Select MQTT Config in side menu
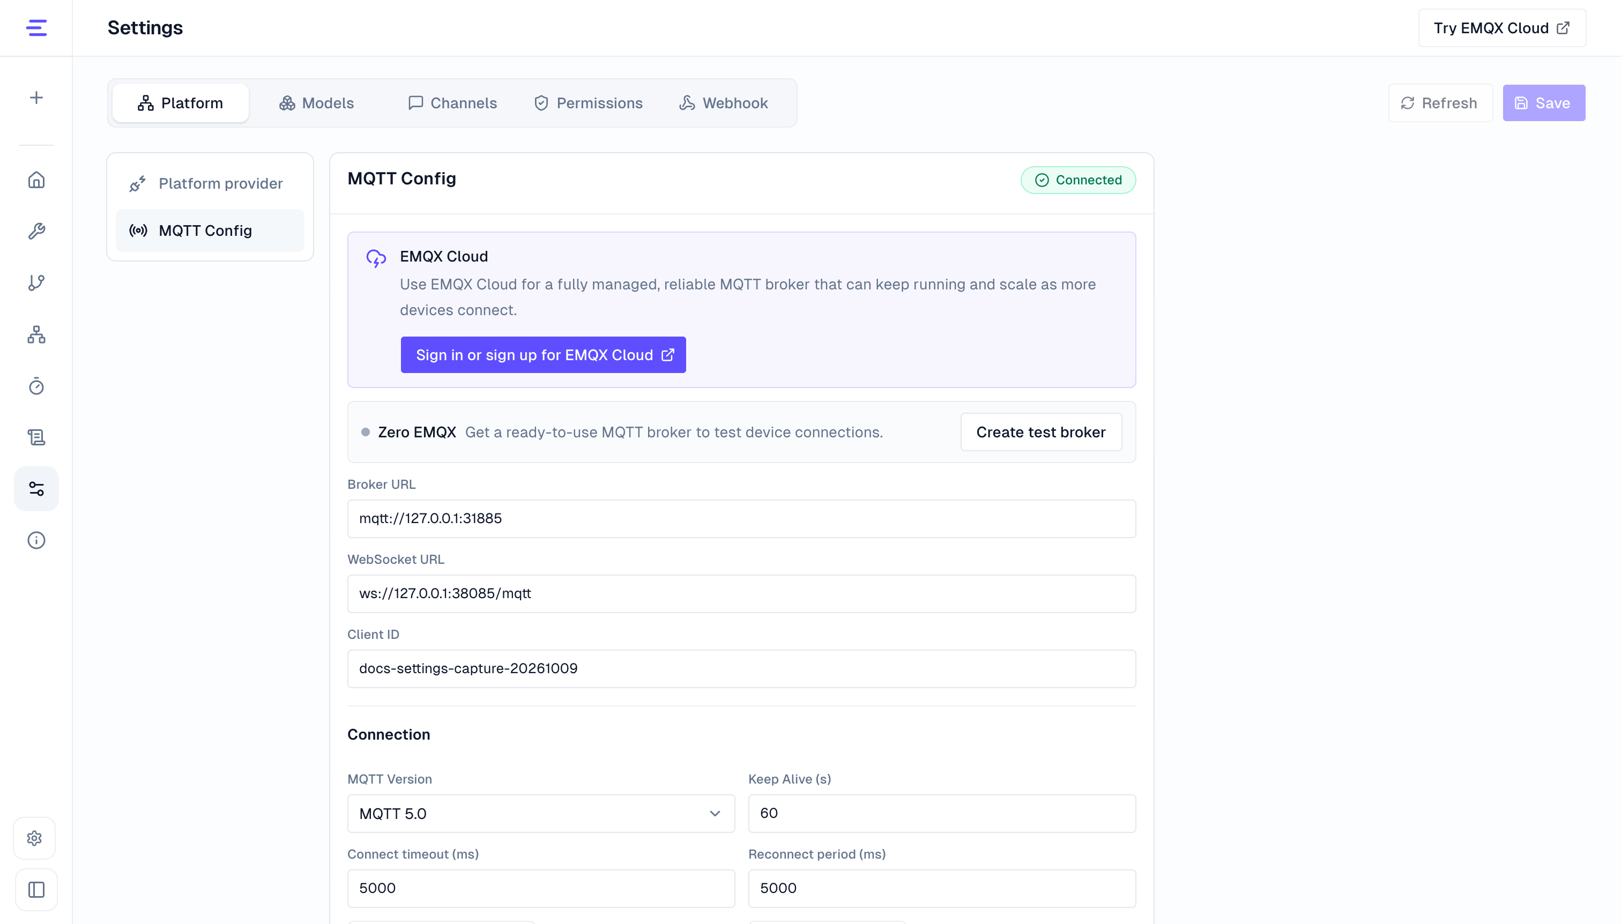1621x924 pixels. (210, 230)
